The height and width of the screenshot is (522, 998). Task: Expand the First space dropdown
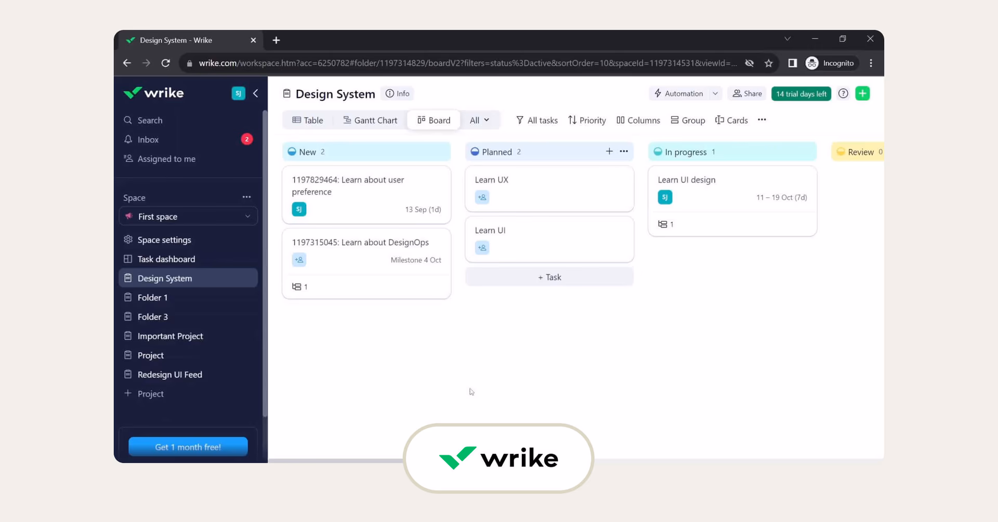point(247,216)
